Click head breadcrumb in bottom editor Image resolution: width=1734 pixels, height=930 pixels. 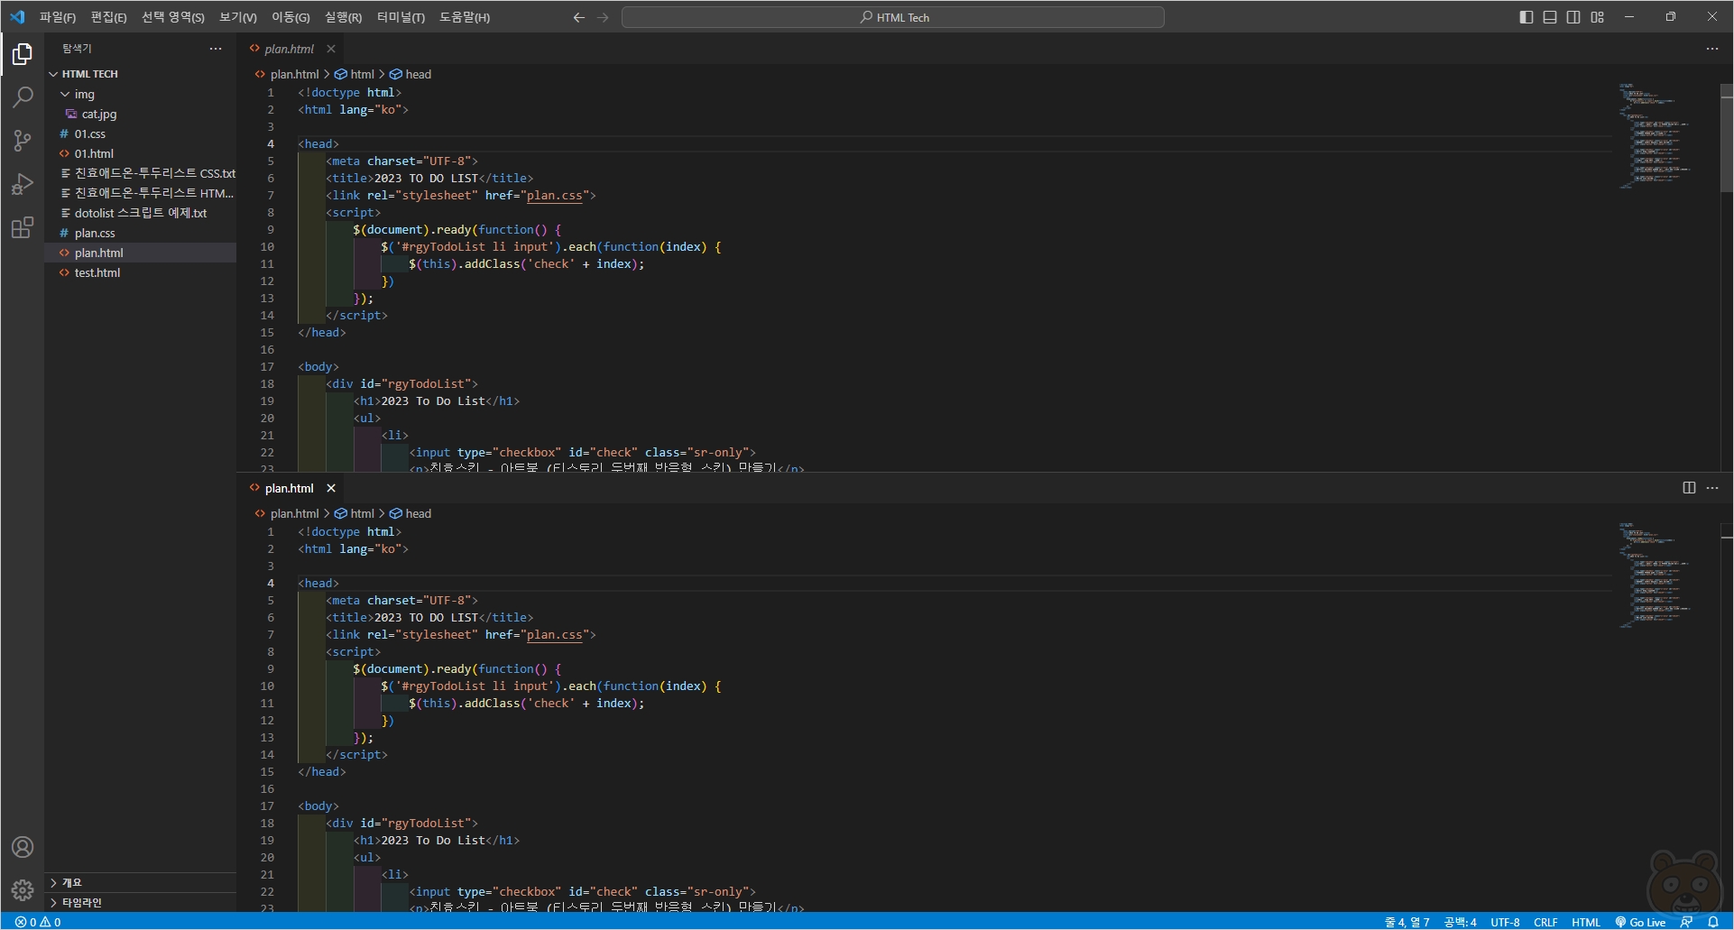[410, 513]
